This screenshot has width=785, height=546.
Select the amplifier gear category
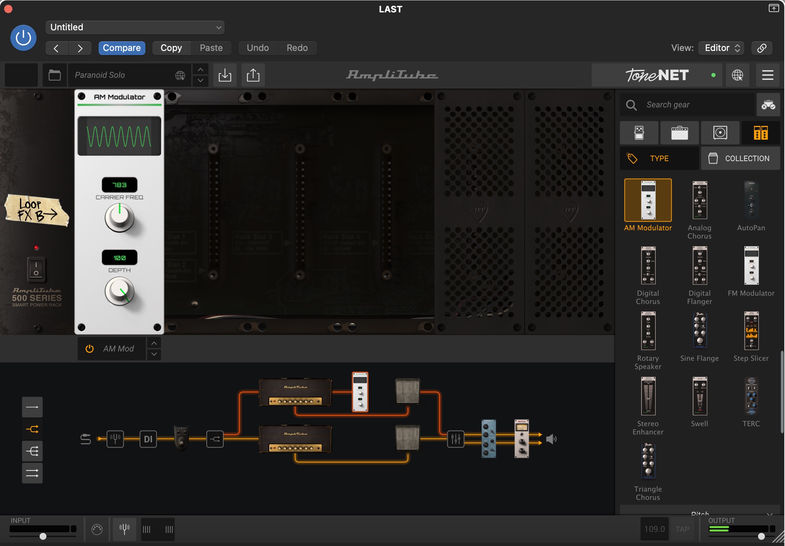680,133
